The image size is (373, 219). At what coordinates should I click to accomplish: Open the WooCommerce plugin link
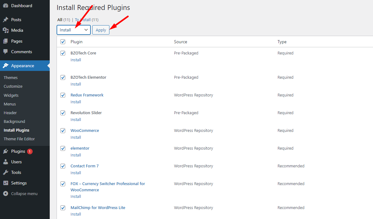pyautogui.click(x=85, y=130)
